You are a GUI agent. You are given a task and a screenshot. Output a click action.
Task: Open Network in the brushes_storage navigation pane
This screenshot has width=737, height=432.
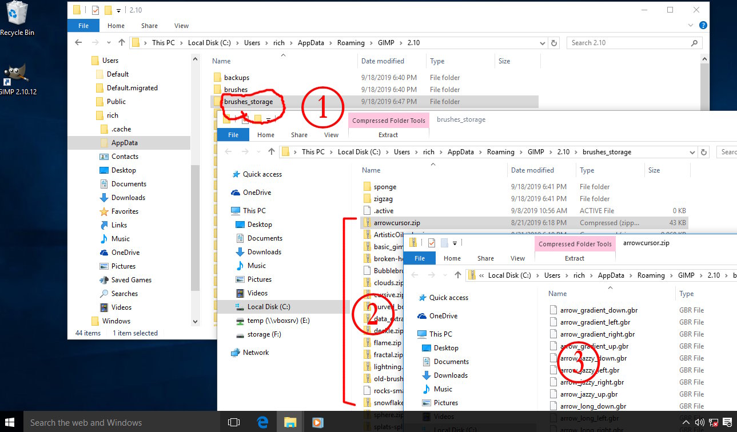pyautogui.click(x=256, y=353)
